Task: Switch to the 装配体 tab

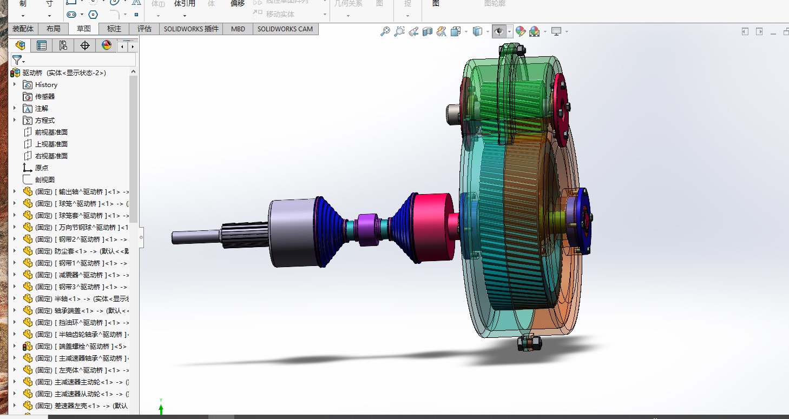Action: point(23,29)
